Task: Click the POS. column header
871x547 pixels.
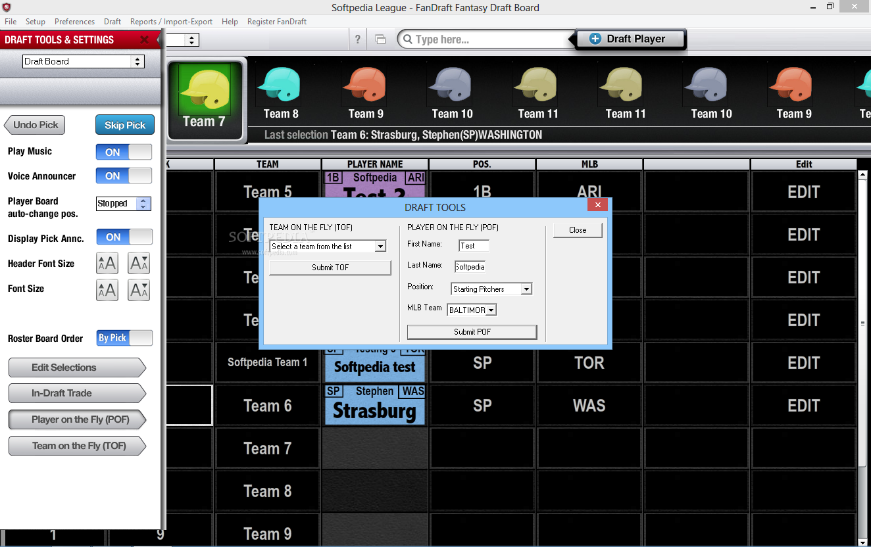Action: click(x=482, y=164)
